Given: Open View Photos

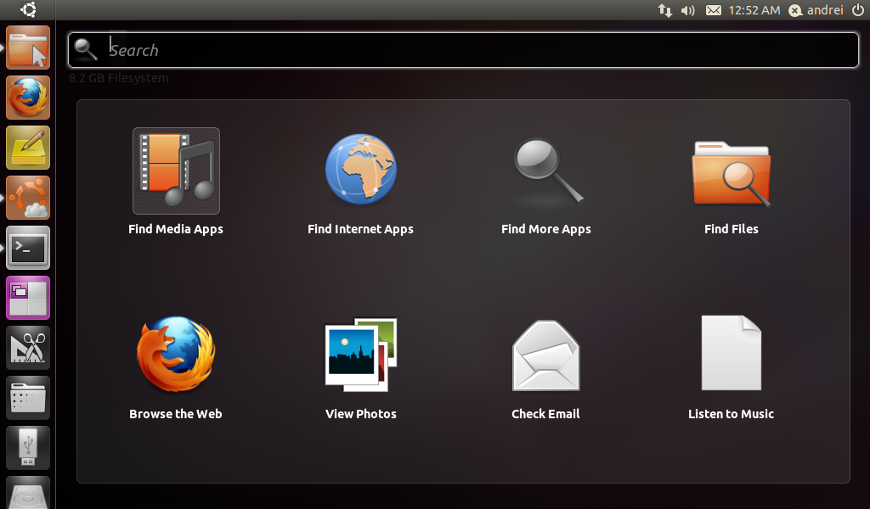Looking at the screenshot, I should 360,355.
